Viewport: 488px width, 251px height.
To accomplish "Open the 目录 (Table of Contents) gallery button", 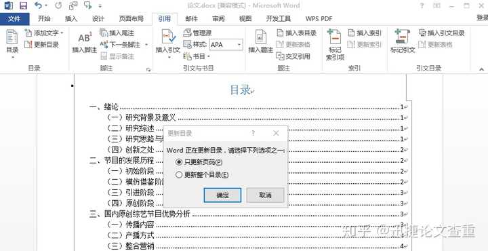I will tap(12, 45).
